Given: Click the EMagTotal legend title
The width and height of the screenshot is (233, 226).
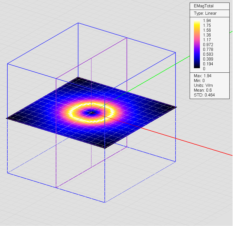Looking at the screenshot, I should point(204,6).
